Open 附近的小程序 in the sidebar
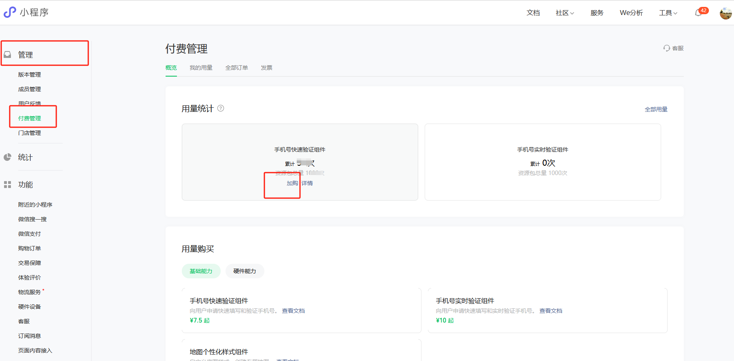The height and width of the screenshot is (361, 734). pos(35,205)
